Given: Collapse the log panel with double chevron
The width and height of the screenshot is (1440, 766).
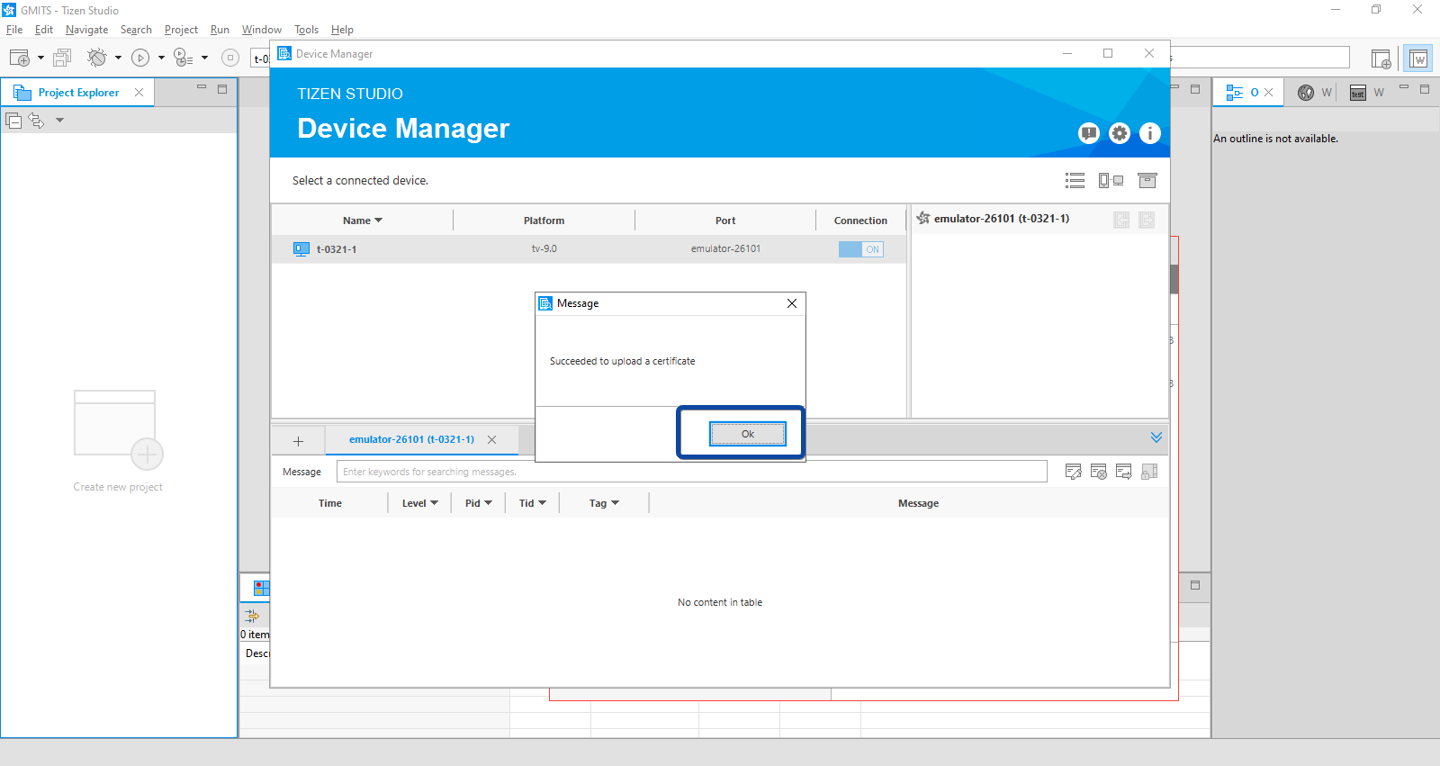Looking at the screenshot, I should coord(1156,437).
